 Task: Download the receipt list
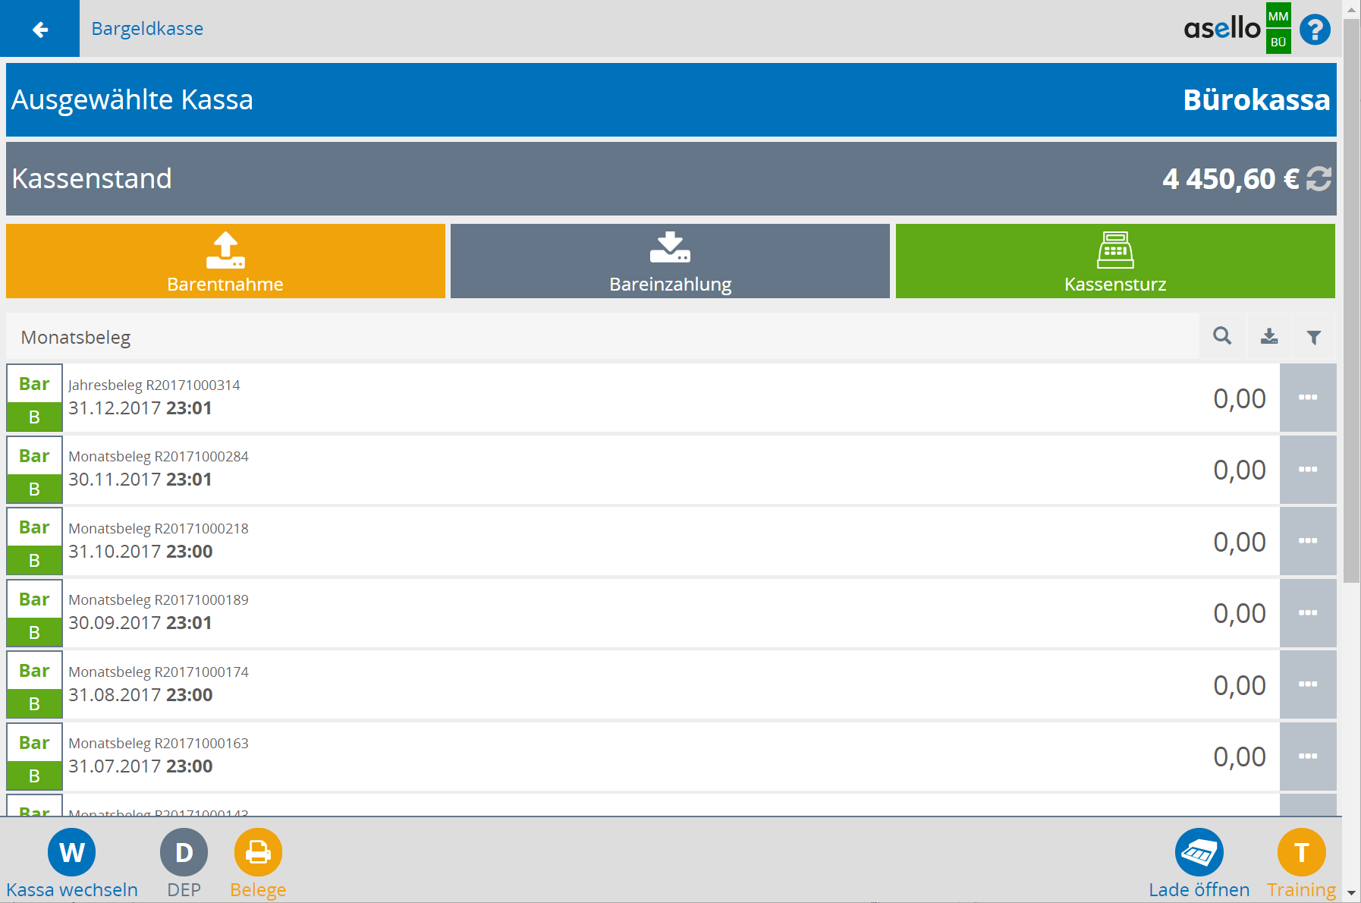(1268, 336)
